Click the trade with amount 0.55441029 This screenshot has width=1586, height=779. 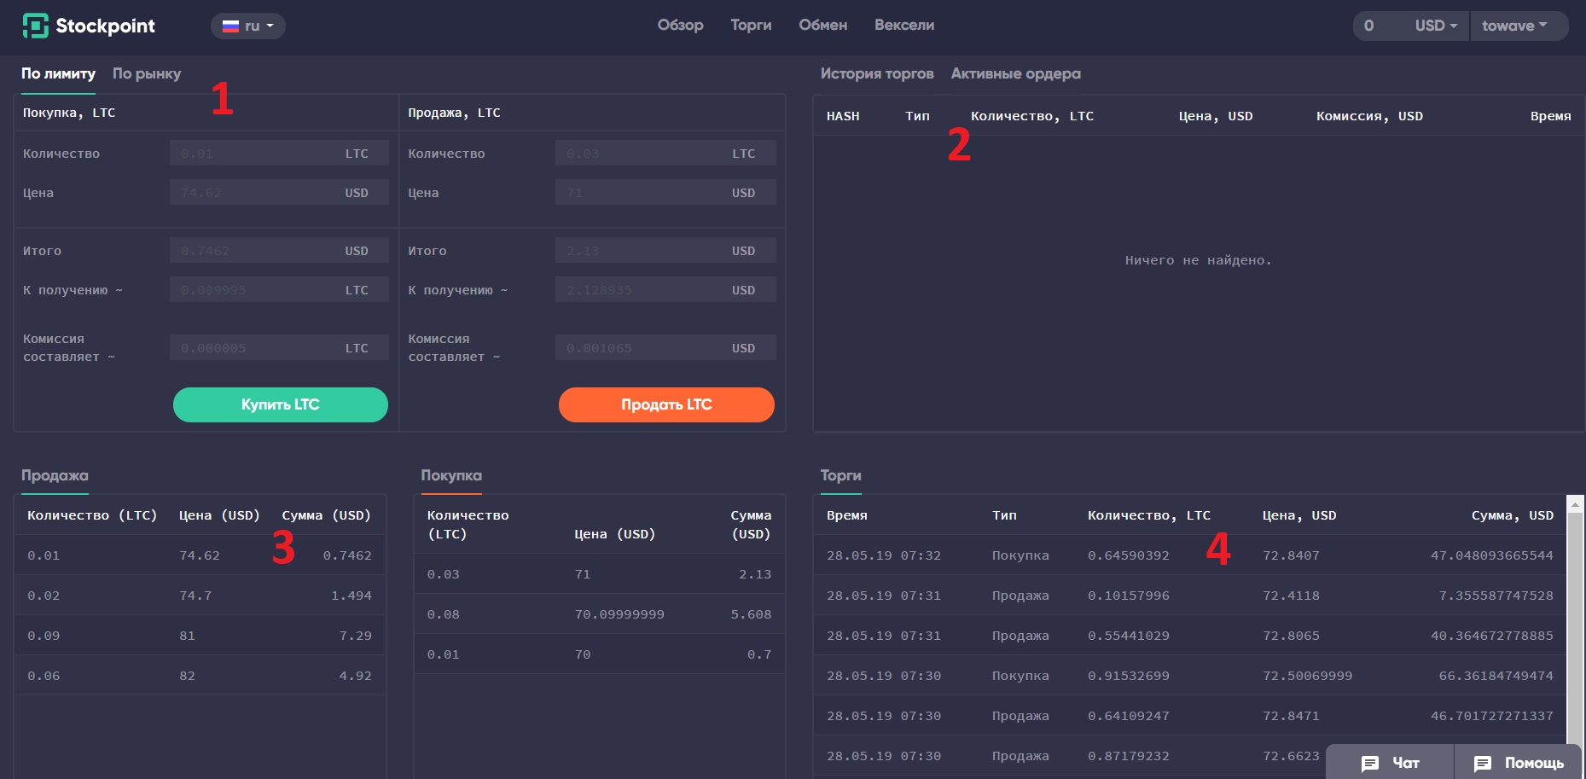coord(1190,636)
